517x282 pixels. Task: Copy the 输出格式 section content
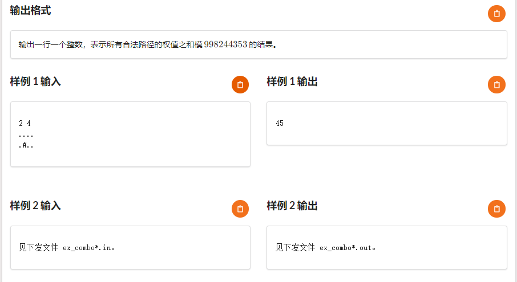(496, 14)
